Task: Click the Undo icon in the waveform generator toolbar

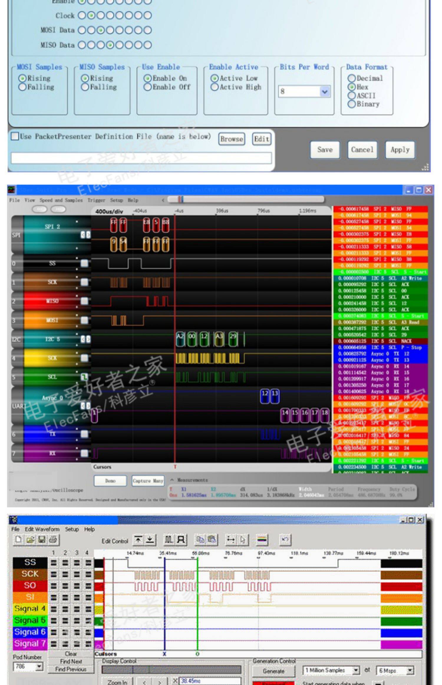Action: tap(285, 540)
